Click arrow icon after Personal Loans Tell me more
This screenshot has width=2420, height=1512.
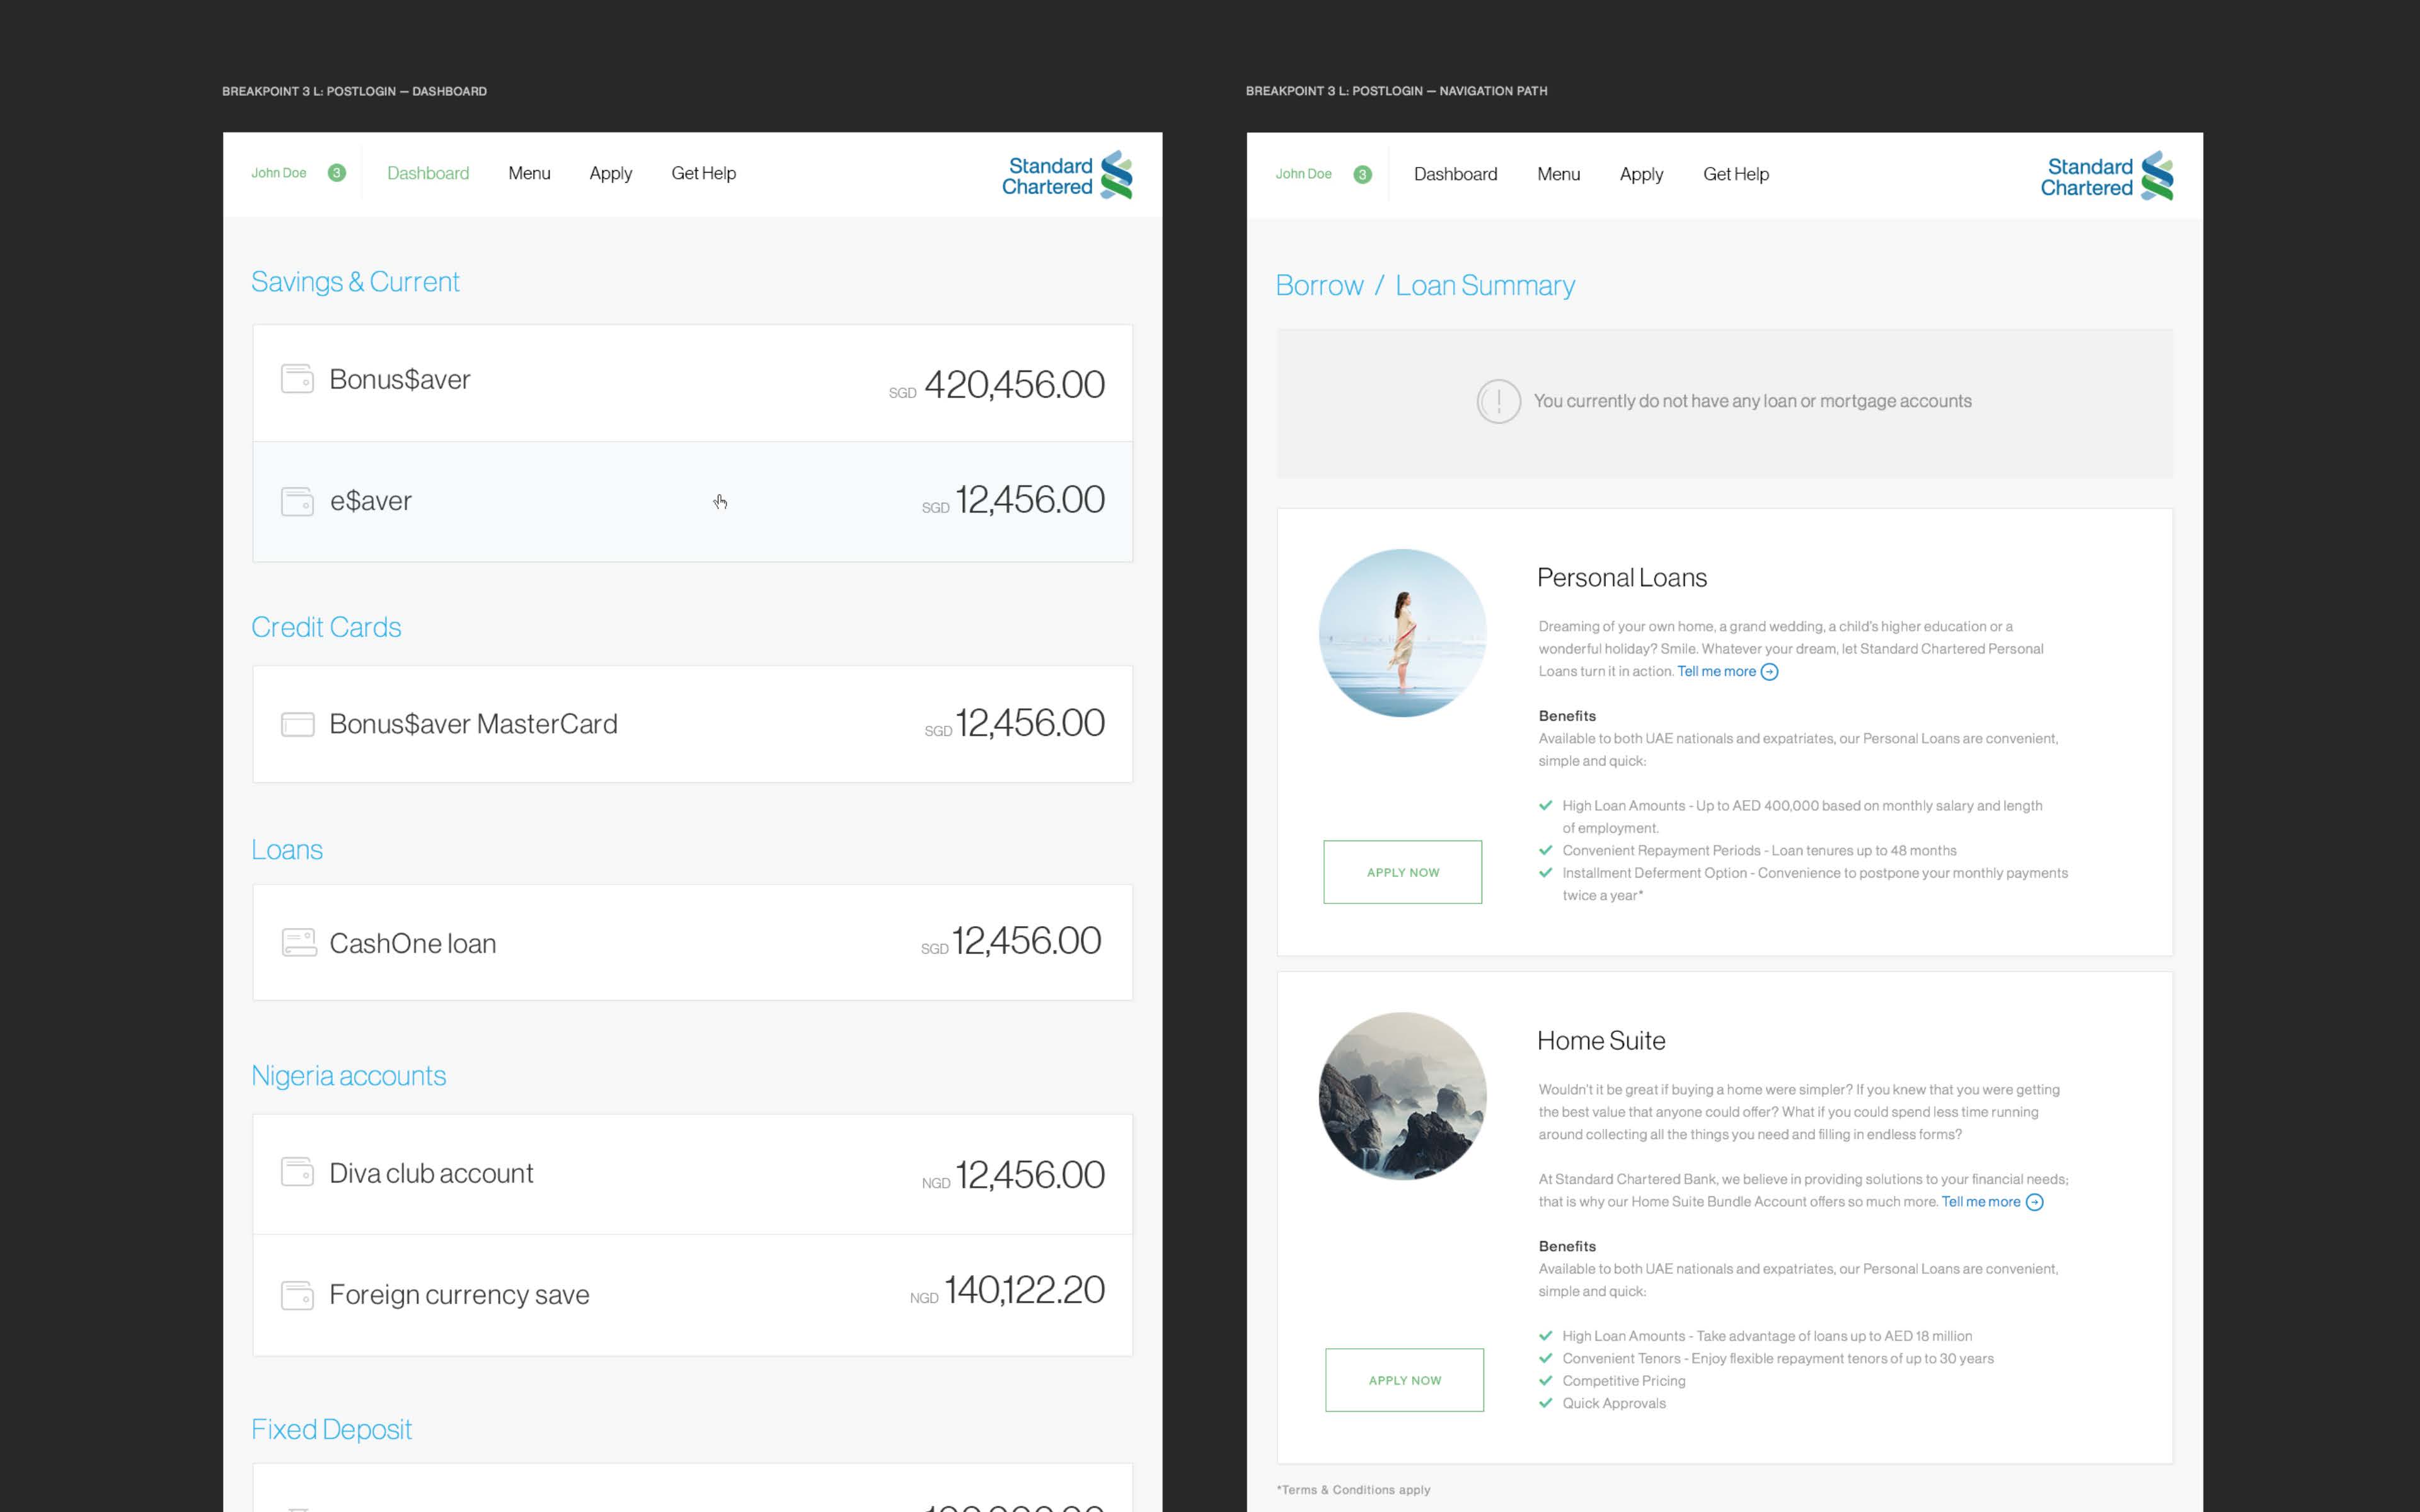click(x=1769, y=672)
